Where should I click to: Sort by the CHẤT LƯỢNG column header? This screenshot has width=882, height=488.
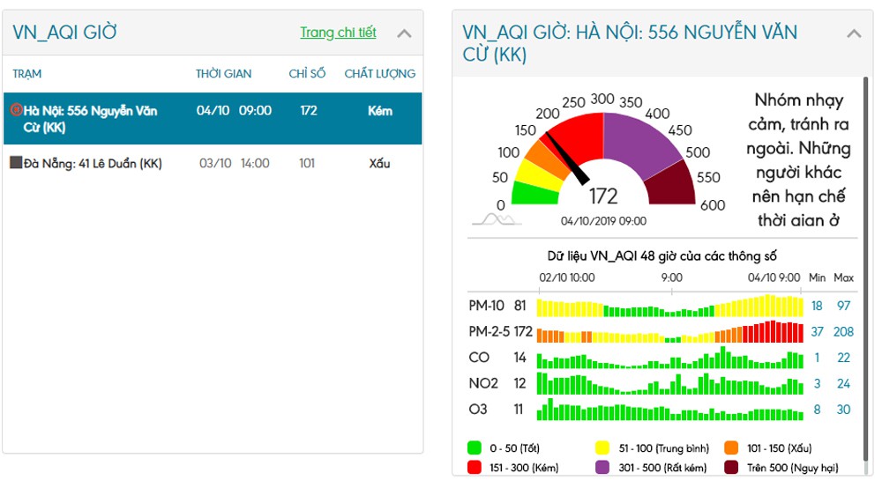tap(379, 74)
